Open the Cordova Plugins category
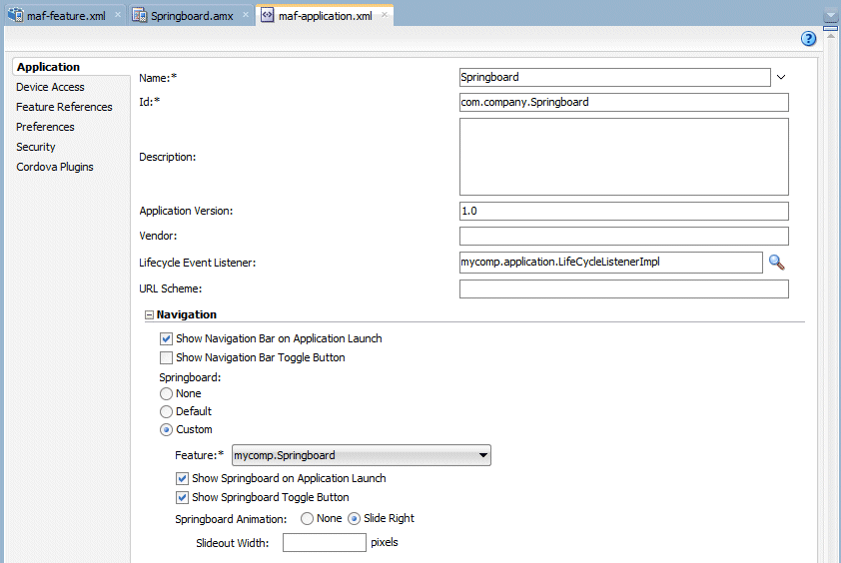This screenshot has width=841, height=563. (x=55, y=167)
